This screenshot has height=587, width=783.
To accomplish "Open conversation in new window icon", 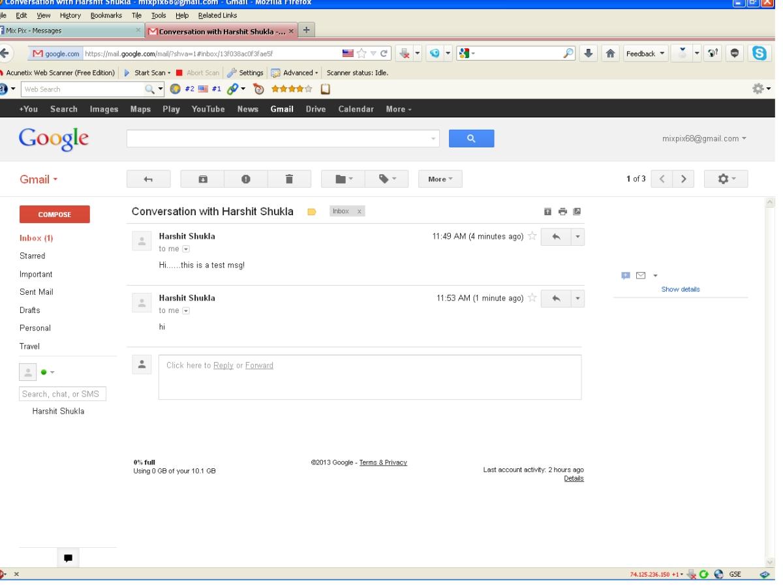I will coord(577,211).
